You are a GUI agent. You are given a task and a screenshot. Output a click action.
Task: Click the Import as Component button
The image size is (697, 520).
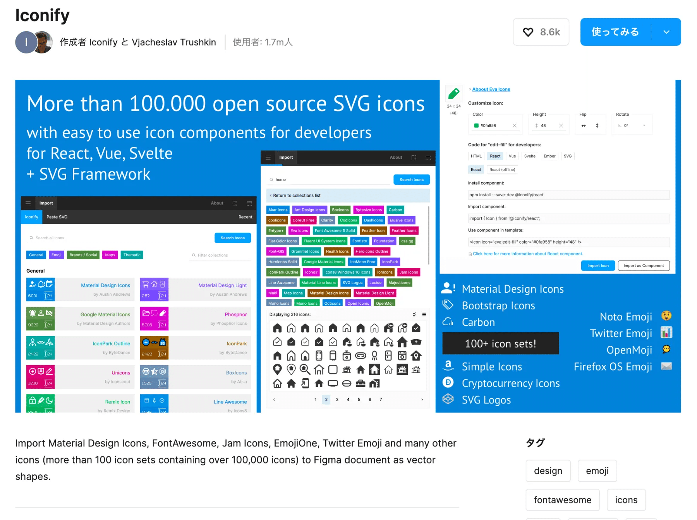pyautogui.click(x=644, y=266)
